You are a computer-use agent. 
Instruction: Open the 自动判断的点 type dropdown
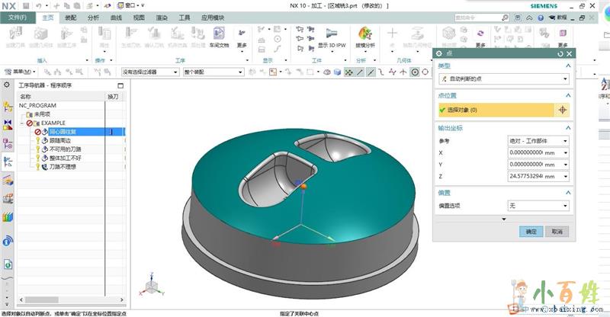[502, 79]
